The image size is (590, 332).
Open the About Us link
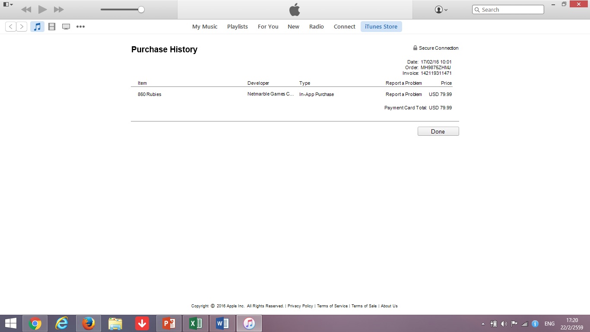tap(389, 306)
